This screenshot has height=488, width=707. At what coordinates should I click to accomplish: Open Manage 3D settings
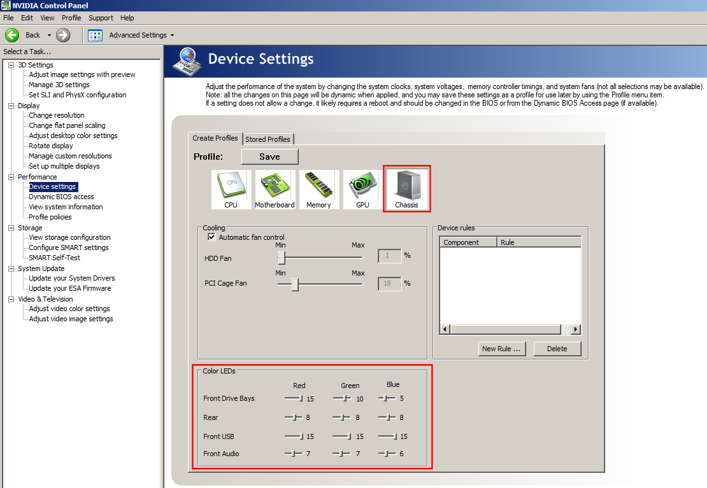[x=59, y=85]
